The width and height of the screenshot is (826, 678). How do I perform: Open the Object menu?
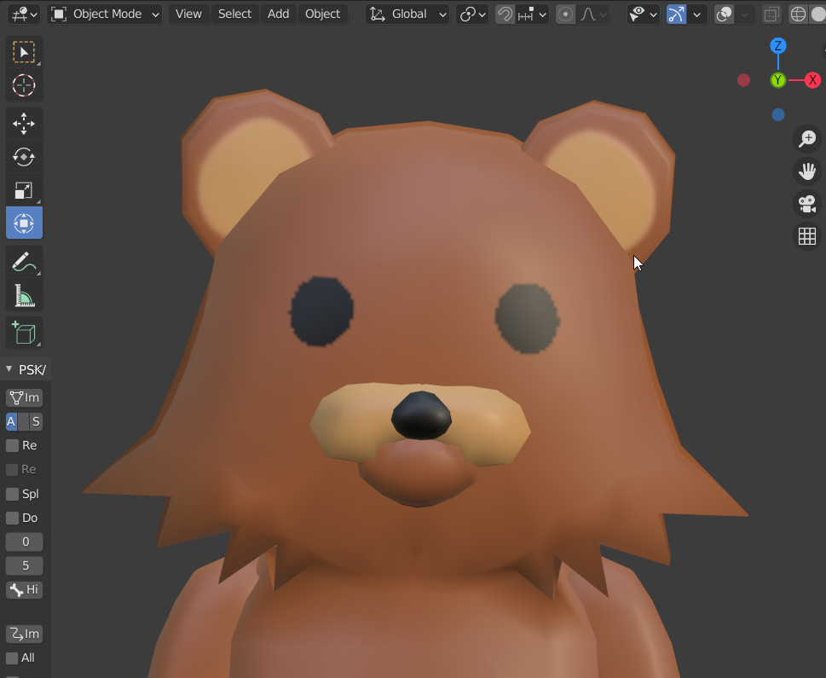pos(322,14)
